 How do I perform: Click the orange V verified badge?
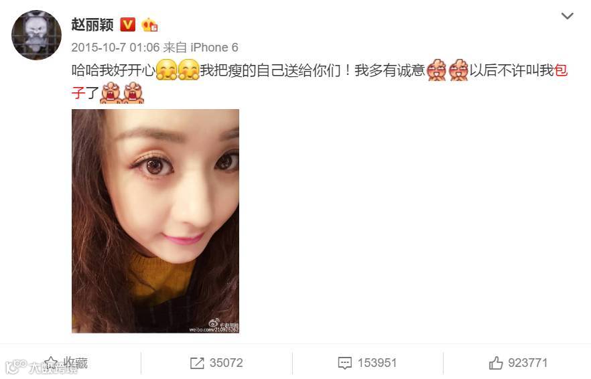pyautogui.click(x=127, y=25)
